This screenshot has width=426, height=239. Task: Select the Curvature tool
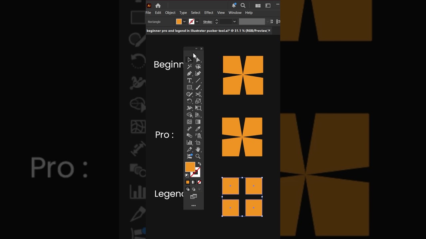tap(198, 74)
